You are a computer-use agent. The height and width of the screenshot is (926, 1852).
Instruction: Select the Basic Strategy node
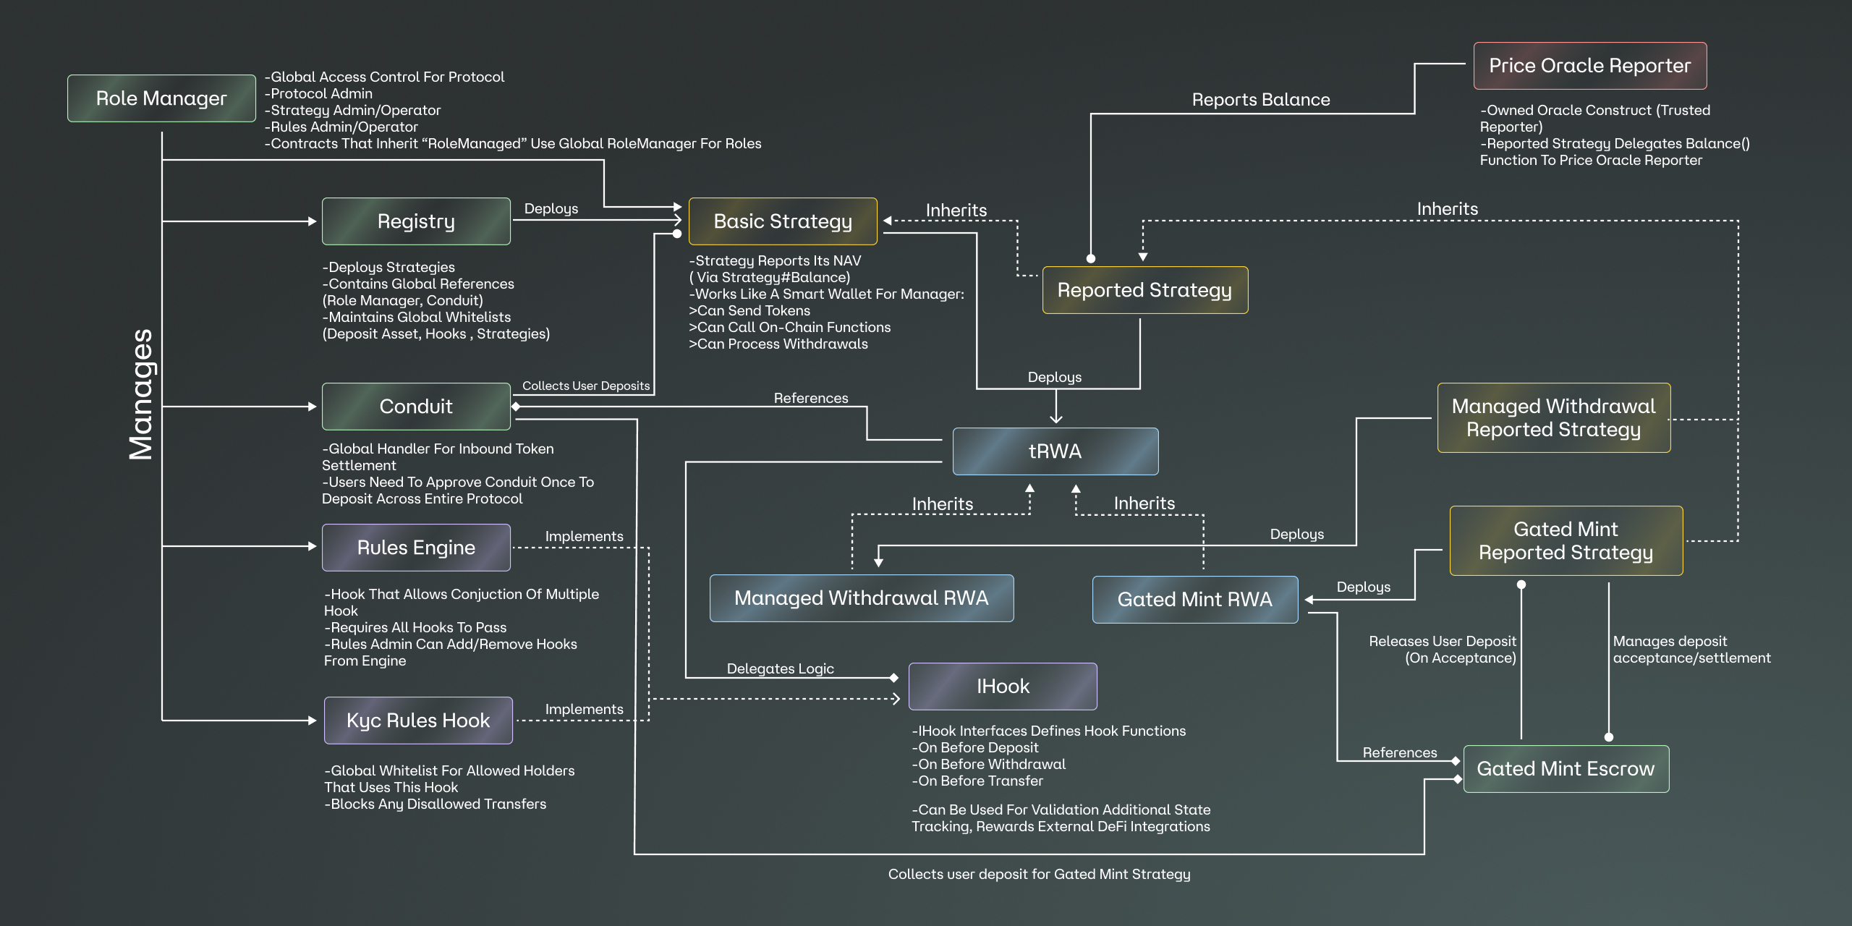783,221
